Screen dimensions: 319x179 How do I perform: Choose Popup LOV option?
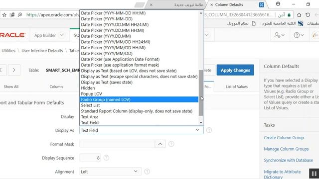pyautogui.click(x=139, y=94)
